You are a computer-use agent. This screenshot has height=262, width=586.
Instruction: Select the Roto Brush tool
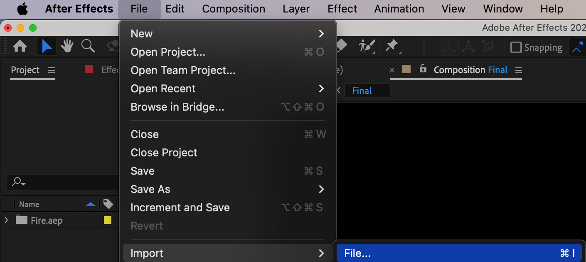pyautogui.click(x=367, y=46)
